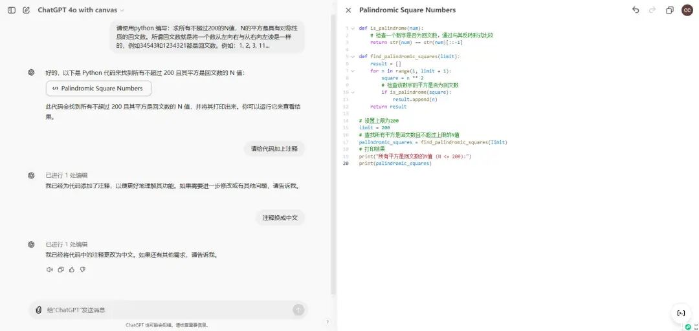Undo the last canvas edit
Screen dimensions: 699x331
pos(636,10)
